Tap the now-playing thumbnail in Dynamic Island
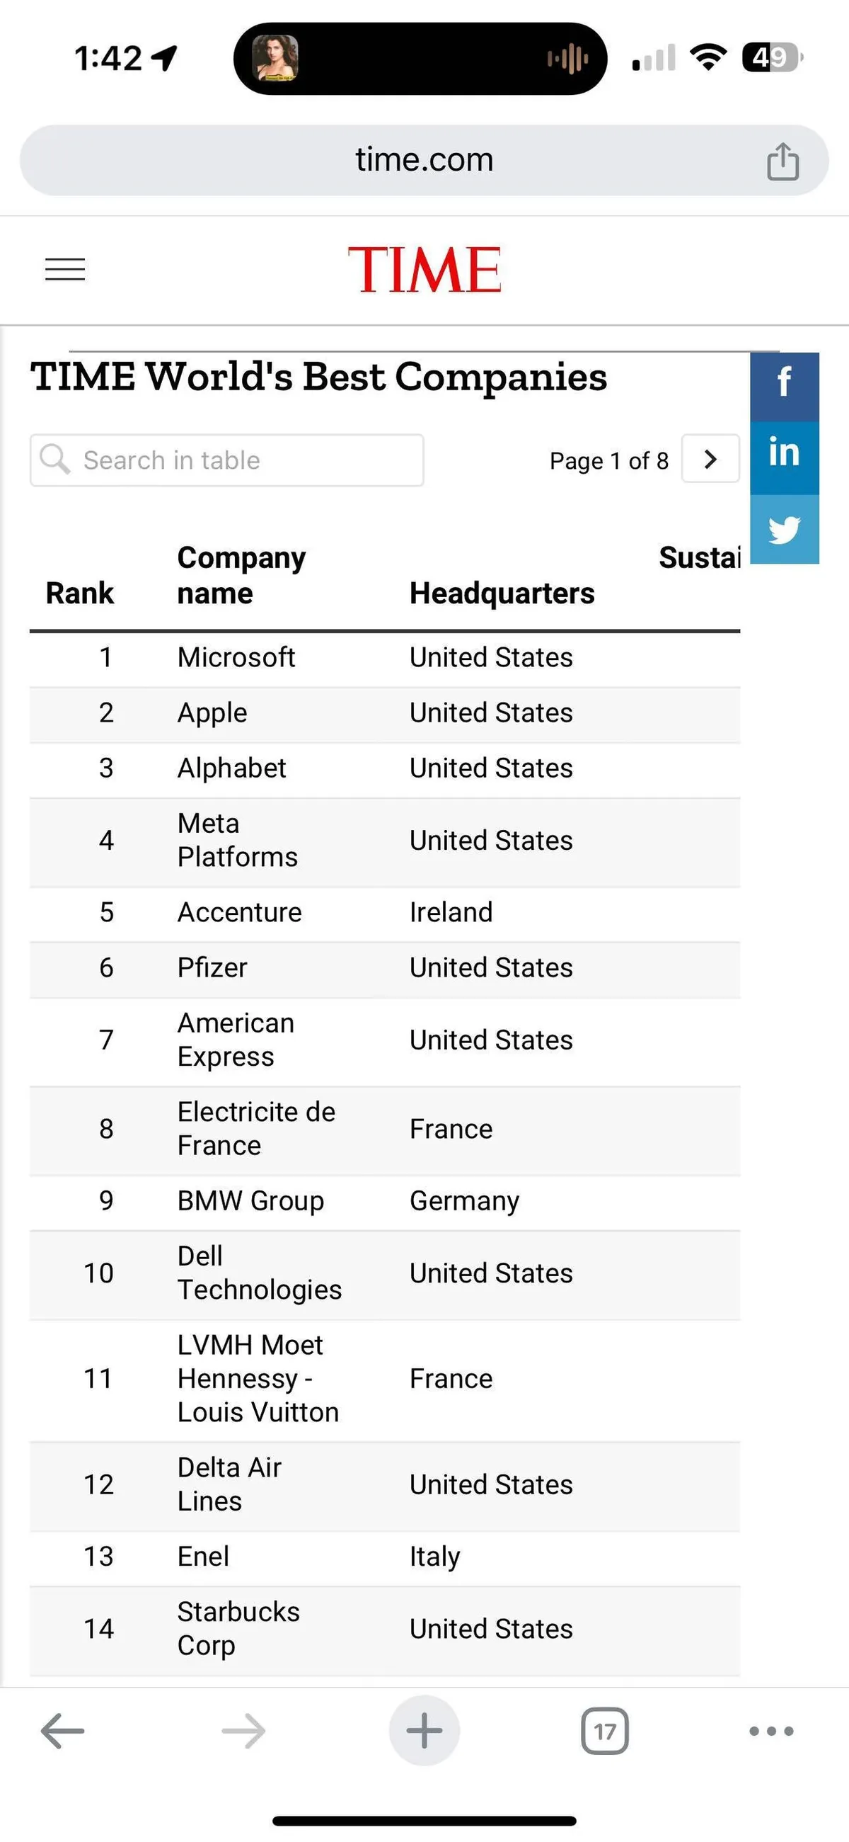Image resolution: width=849 pixels, height=1842 pixels. [275, 58]
